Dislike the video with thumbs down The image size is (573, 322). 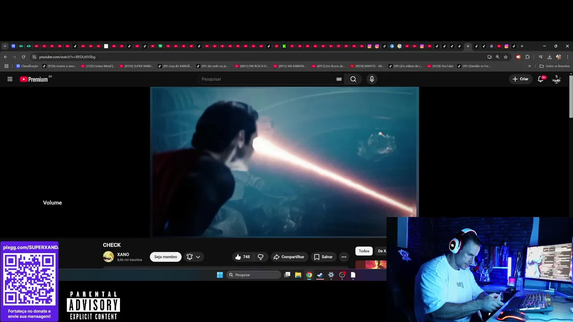(261, 257)
